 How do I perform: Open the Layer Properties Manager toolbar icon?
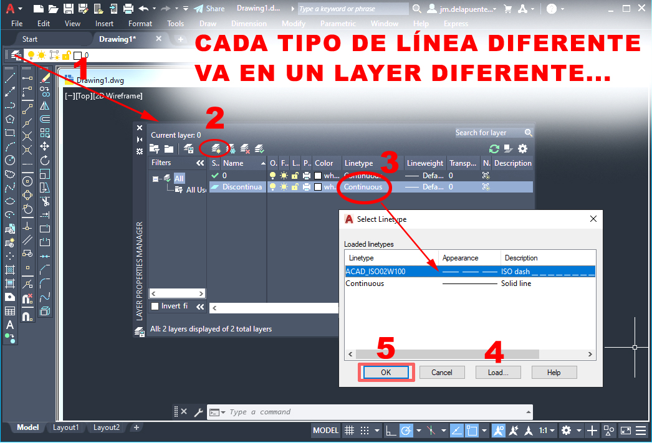[x=14, y=54]
